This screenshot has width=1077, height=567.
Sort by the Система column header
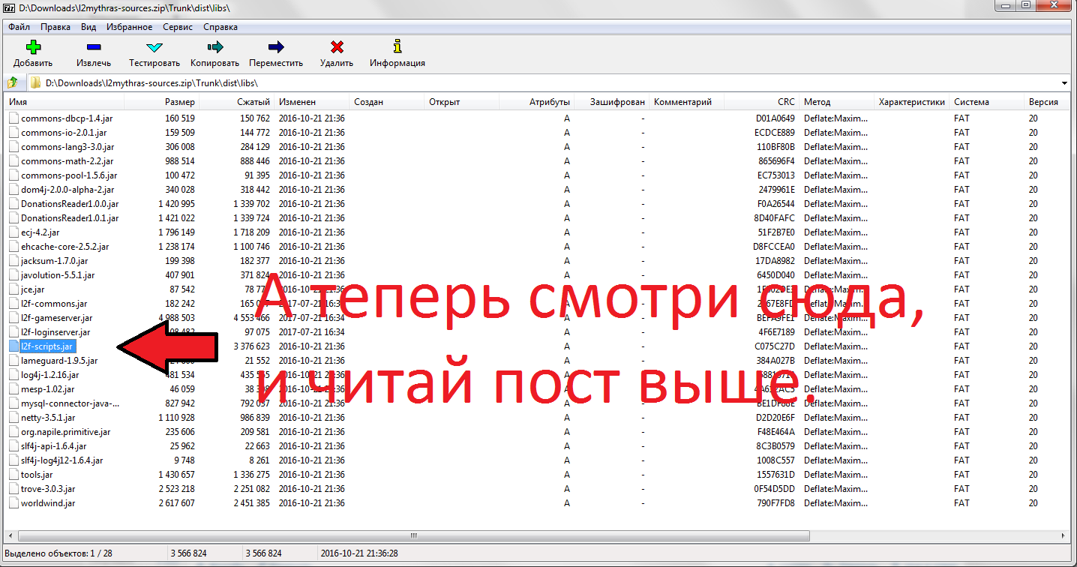pyautogui.click(x=987, y=102)
